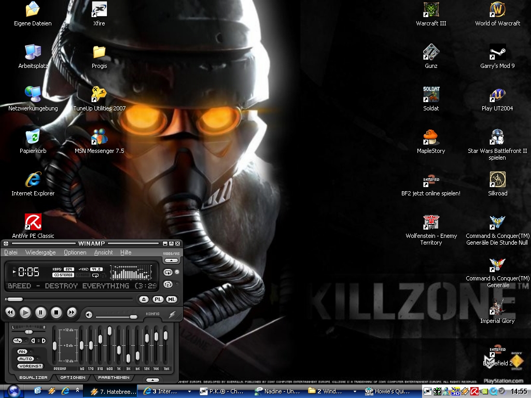Select the Garry's Mod 9 shortcut
The width and height of the screenshot is (531, 398).
click(x=497, y=56)
